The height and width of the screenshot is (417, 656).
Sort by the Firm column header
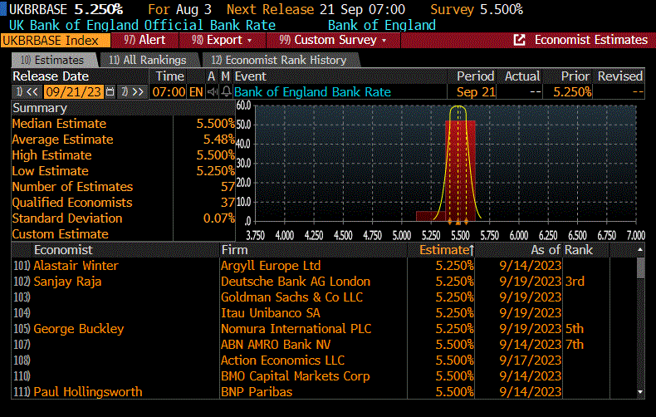pos(235,250)
